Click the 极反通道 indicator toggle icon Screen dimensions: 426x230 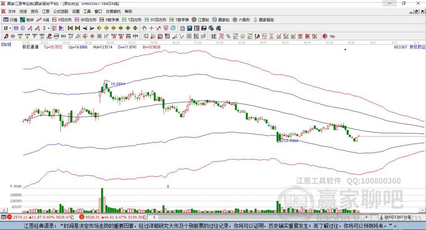point(54,28)
